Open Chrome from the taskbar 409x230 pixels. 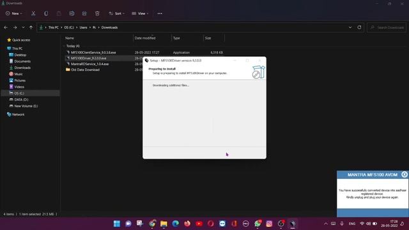pos(152,224)
